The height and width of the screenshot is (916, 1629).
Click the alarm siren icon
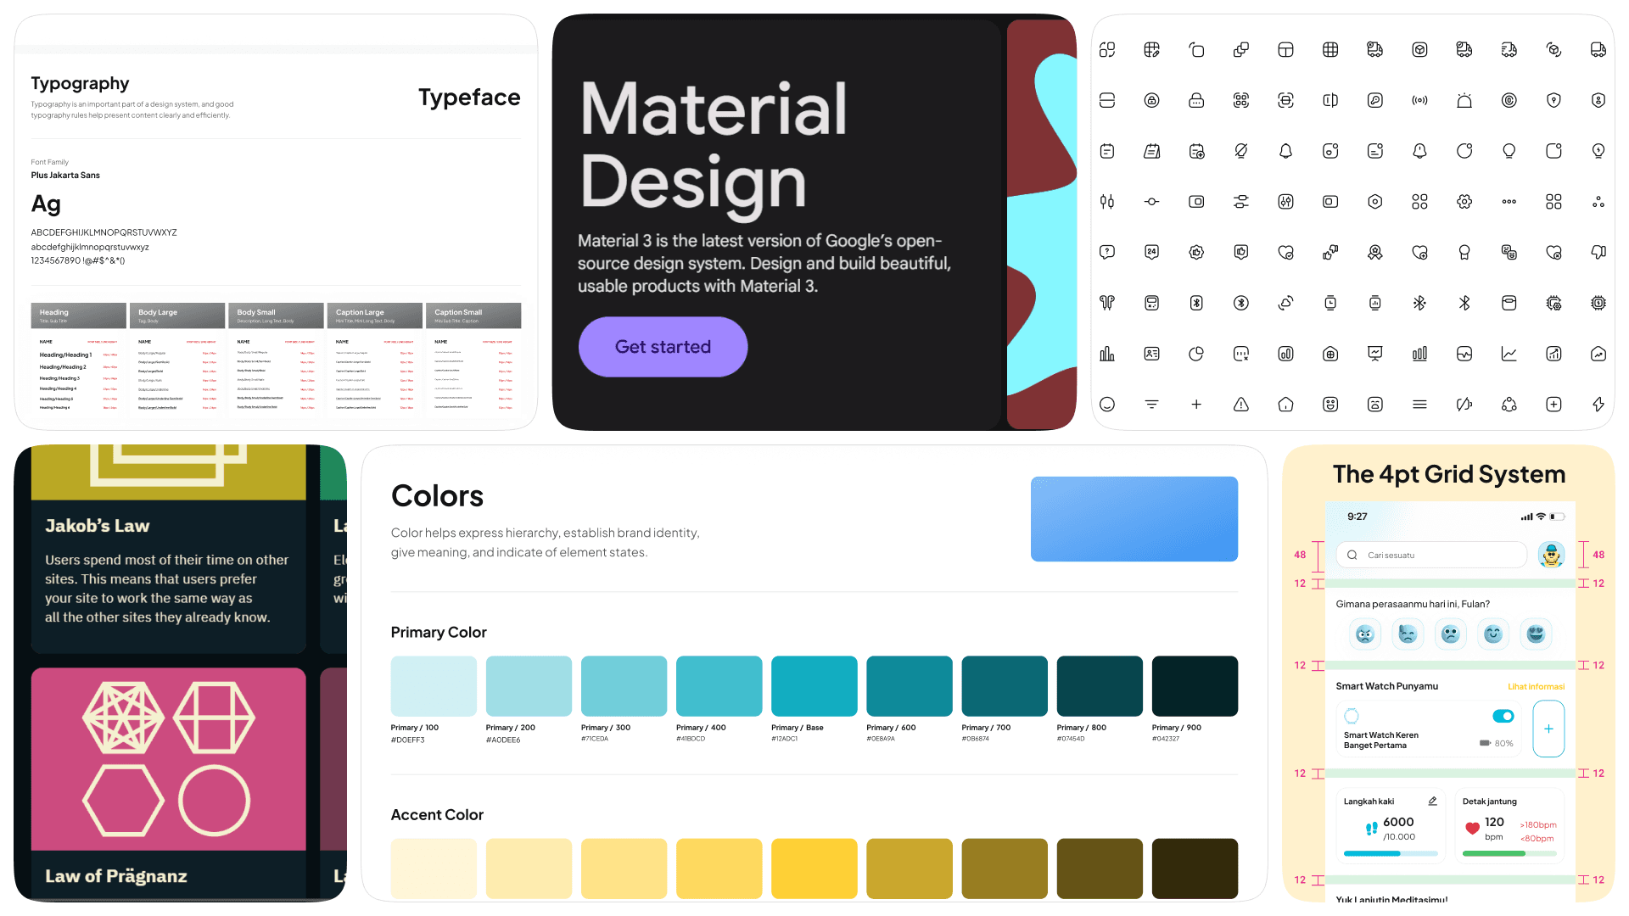click(x=1464, y=100)
